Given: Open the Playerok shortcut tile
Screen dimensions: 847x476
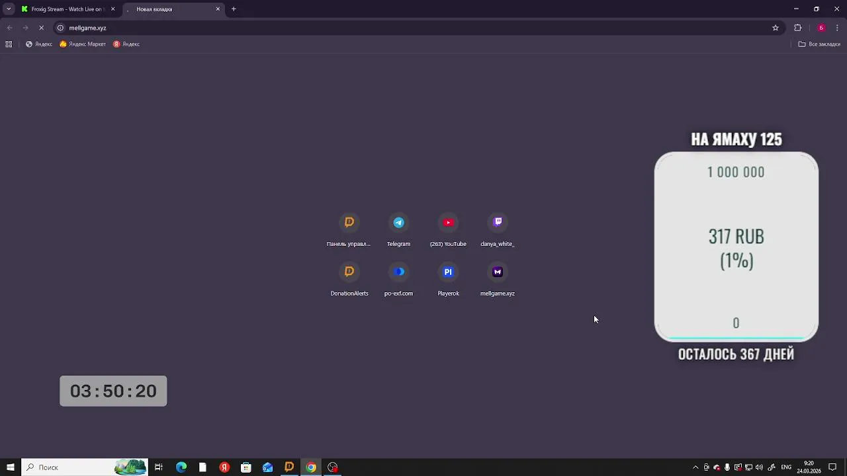Looking at the screenshot, I should point(448,279).
